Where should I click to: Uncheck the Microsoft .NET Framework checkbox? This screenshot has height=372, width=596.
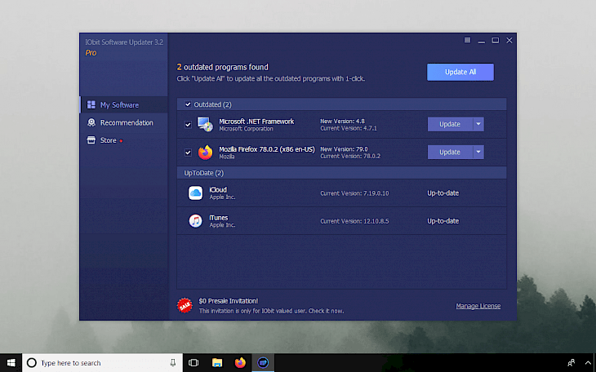tap(188, 124)
